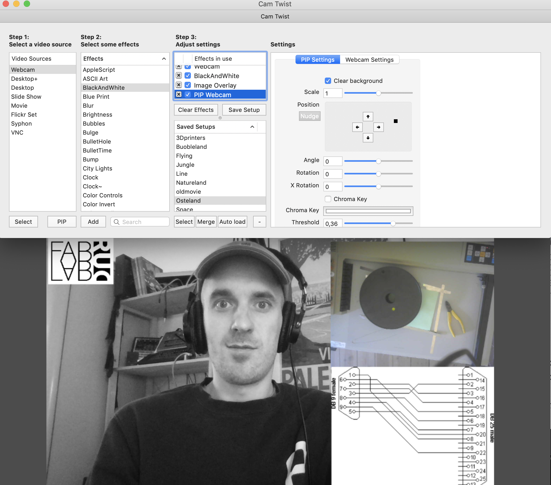Collapse the Effects list
This screenshot has width=551, height=485.
tap(164, 59)
